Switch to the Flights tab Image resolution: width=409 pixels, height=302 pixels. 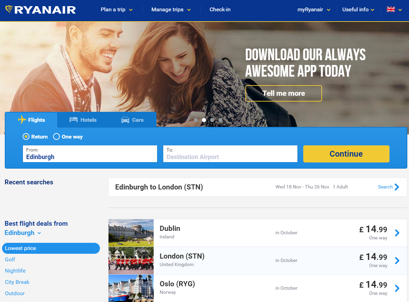point(31,120)
